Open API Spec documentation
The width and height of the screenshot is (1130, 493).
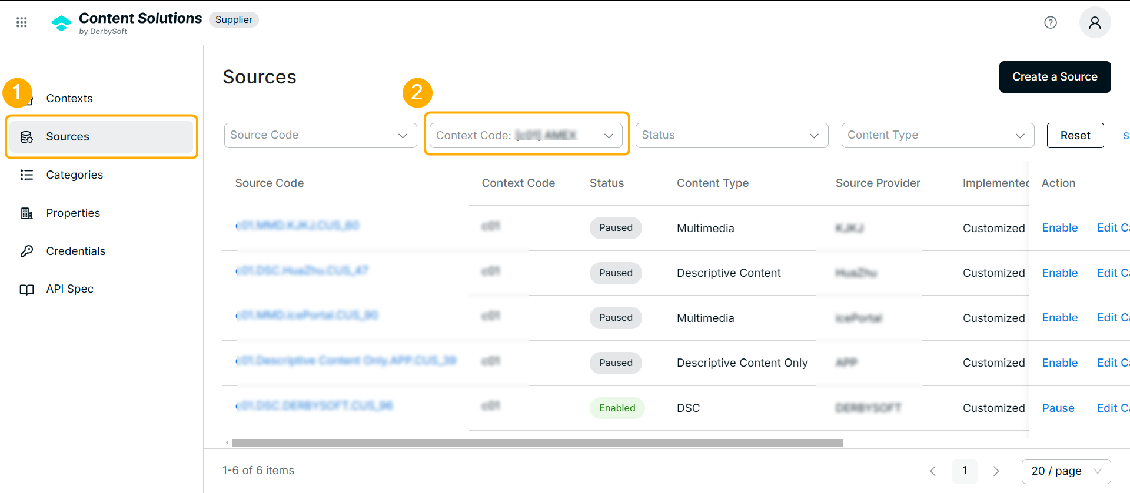pyautogui.click(x=69, y=289)
